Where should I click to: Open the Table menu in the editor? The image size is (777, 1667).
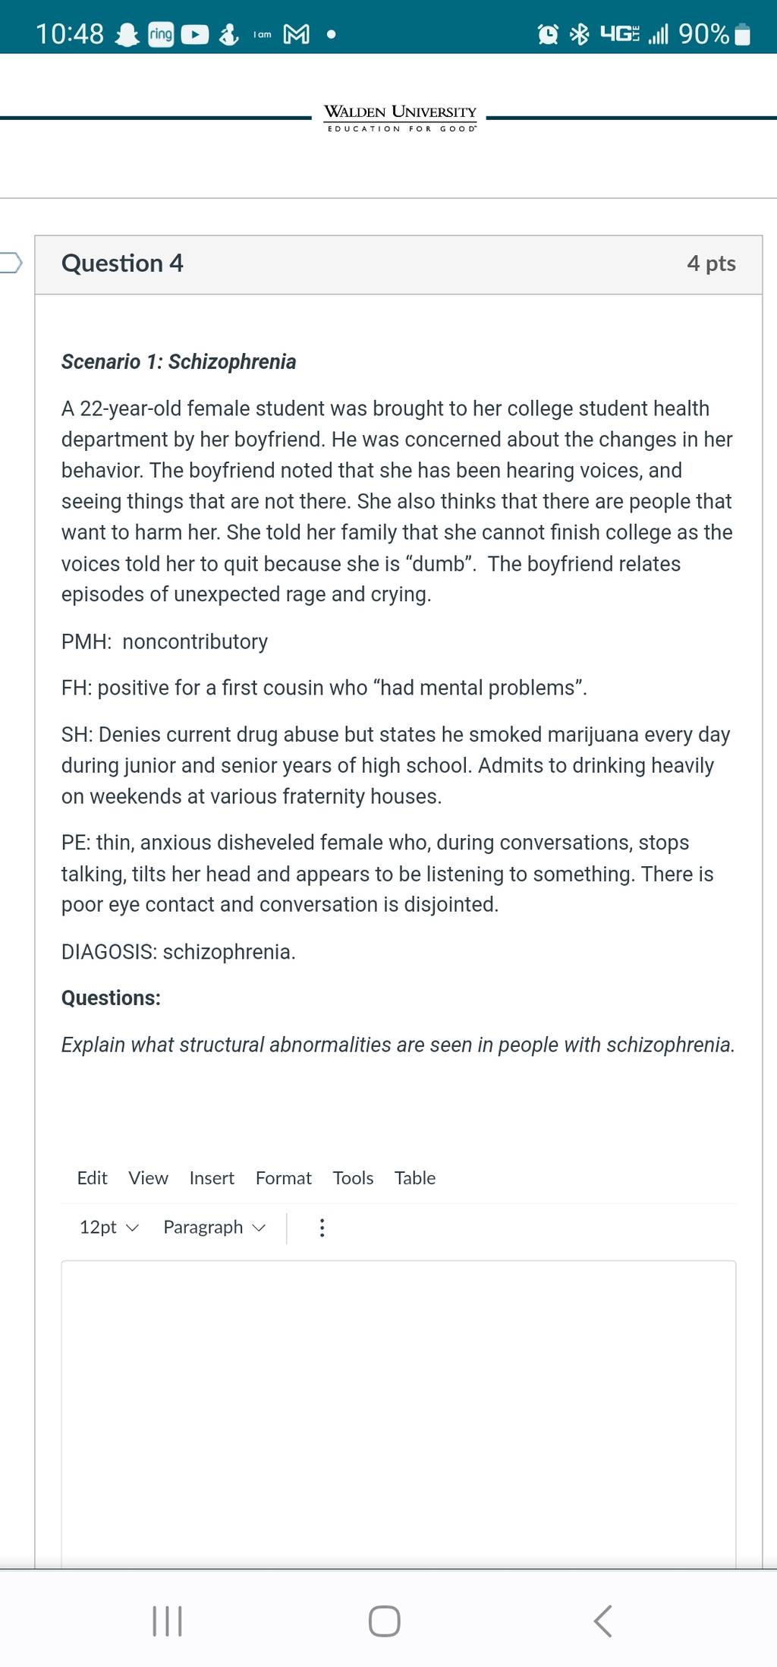415,1178
